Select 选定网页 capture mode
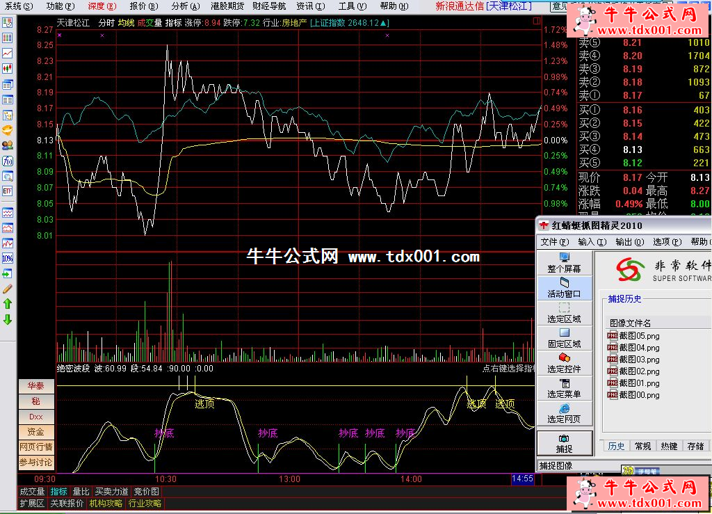The width and height of the screenshot is (712, 514). 565,413
